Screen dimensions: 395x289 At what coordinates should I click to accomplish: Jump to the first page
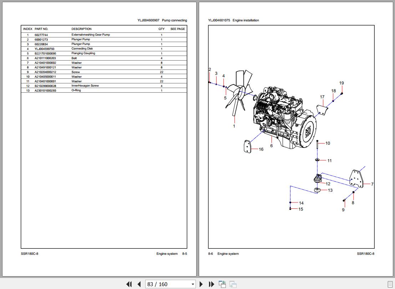[x=129, y=284]
